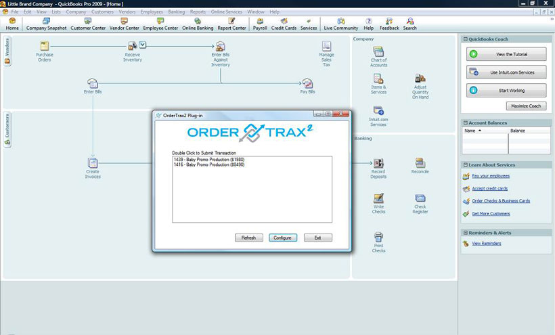Click Configure in OrderTrax2 dialog

point(282,238)
